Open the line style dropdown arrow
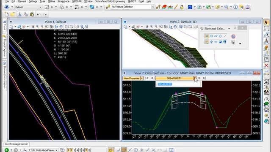The width and height of the screenshot is (271, 152). [71, 7]
